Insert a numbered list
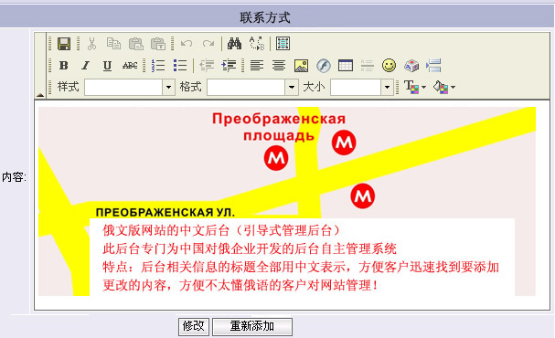Screen dimensions: 555x338 pos(158,66)
